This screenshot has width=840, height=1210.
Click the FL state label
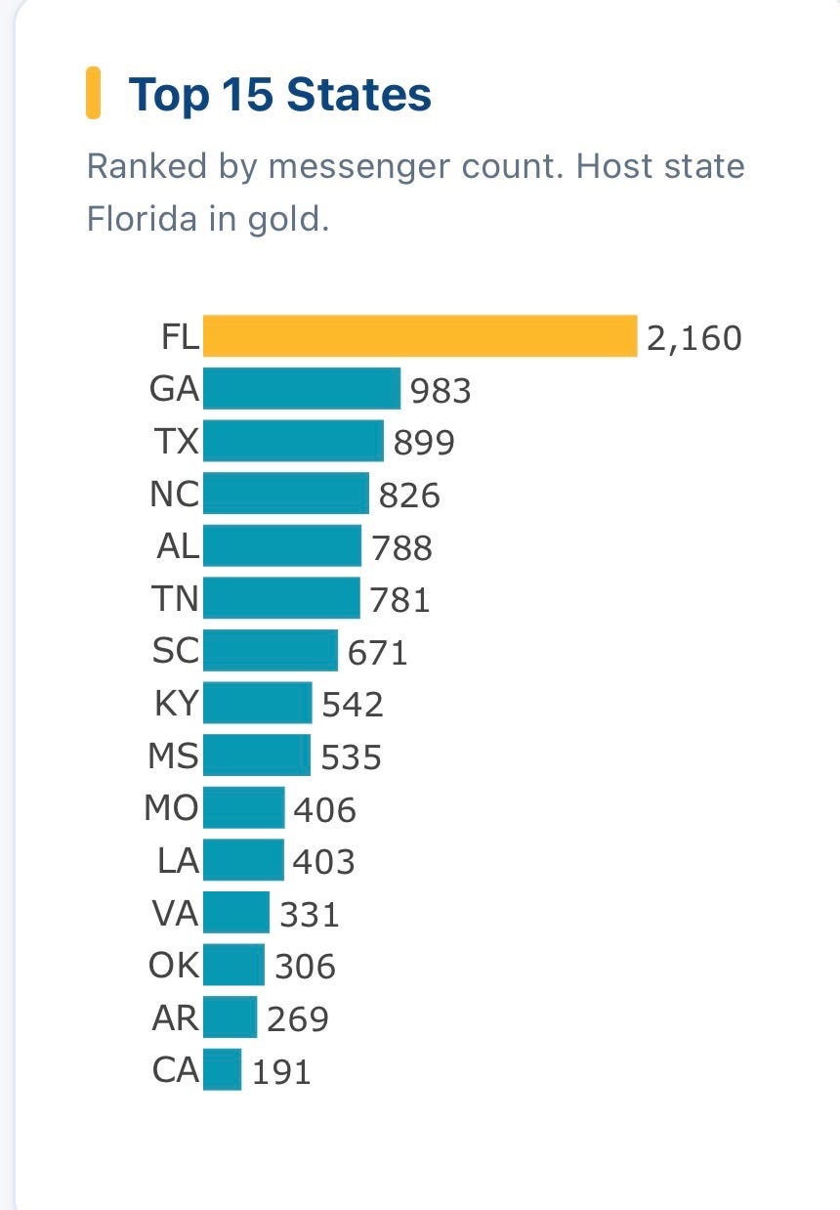pyautogui.click(x=180, y=337)
